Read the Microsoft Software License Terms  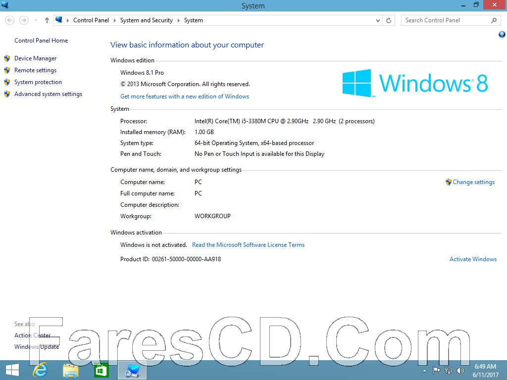click(249, 245)
